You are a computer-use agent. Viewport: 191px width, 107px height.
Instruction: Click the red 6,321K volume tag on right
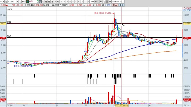coord(186,100)
